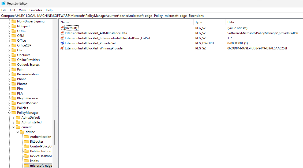This screenshot has width=303, height=168.
Task: Select the Notepad folder icon
Action: (14, 26)
